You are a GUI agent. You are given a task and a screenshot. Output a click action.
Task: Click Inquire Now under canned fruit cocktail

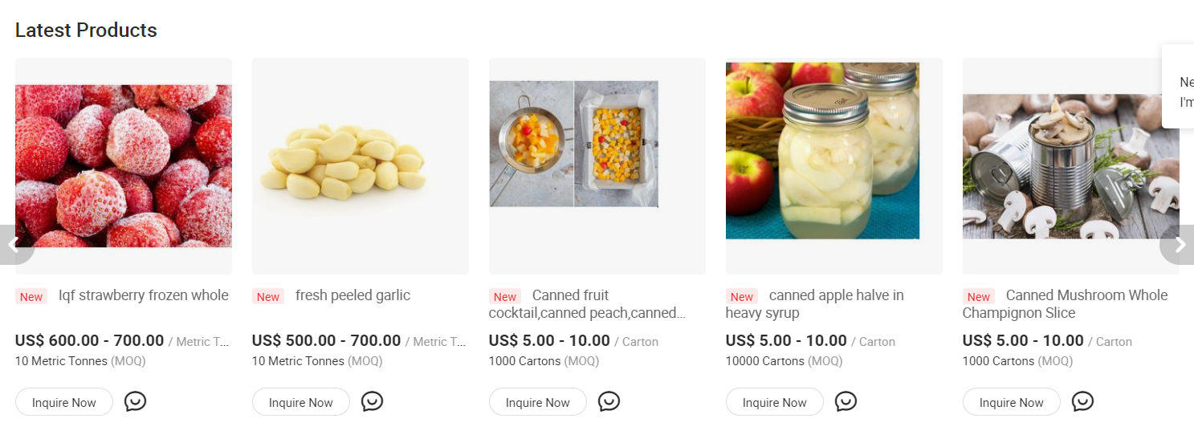click(538, 402)
